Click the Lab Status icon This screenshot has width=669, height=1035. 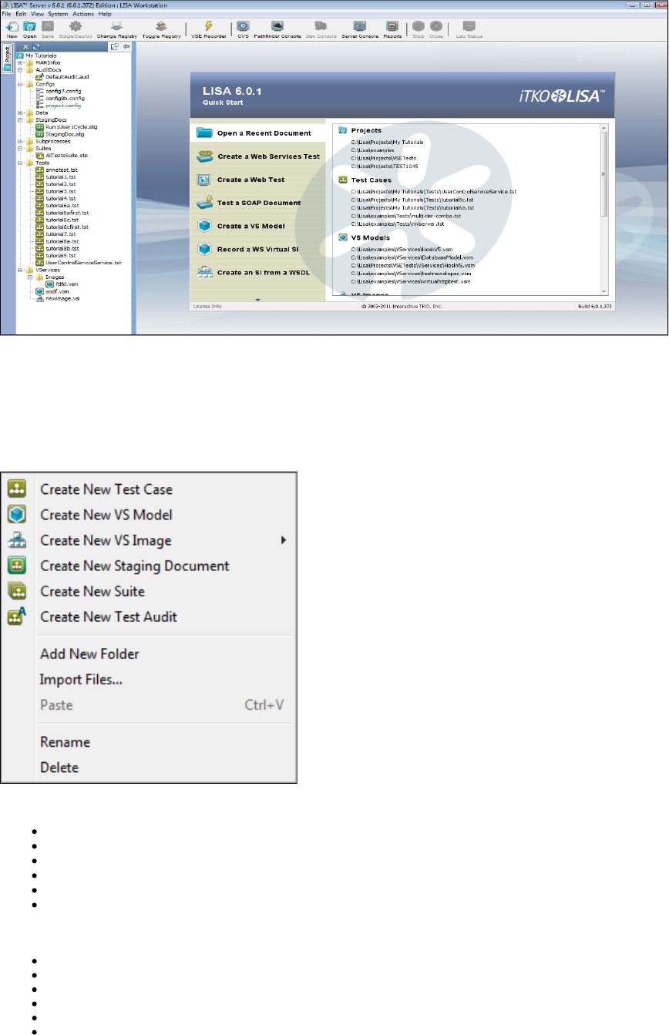[469, 26]
